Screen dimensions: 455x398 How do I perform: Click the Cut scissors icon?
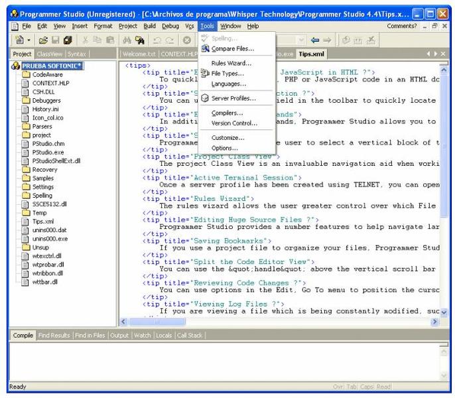[85, 40]
